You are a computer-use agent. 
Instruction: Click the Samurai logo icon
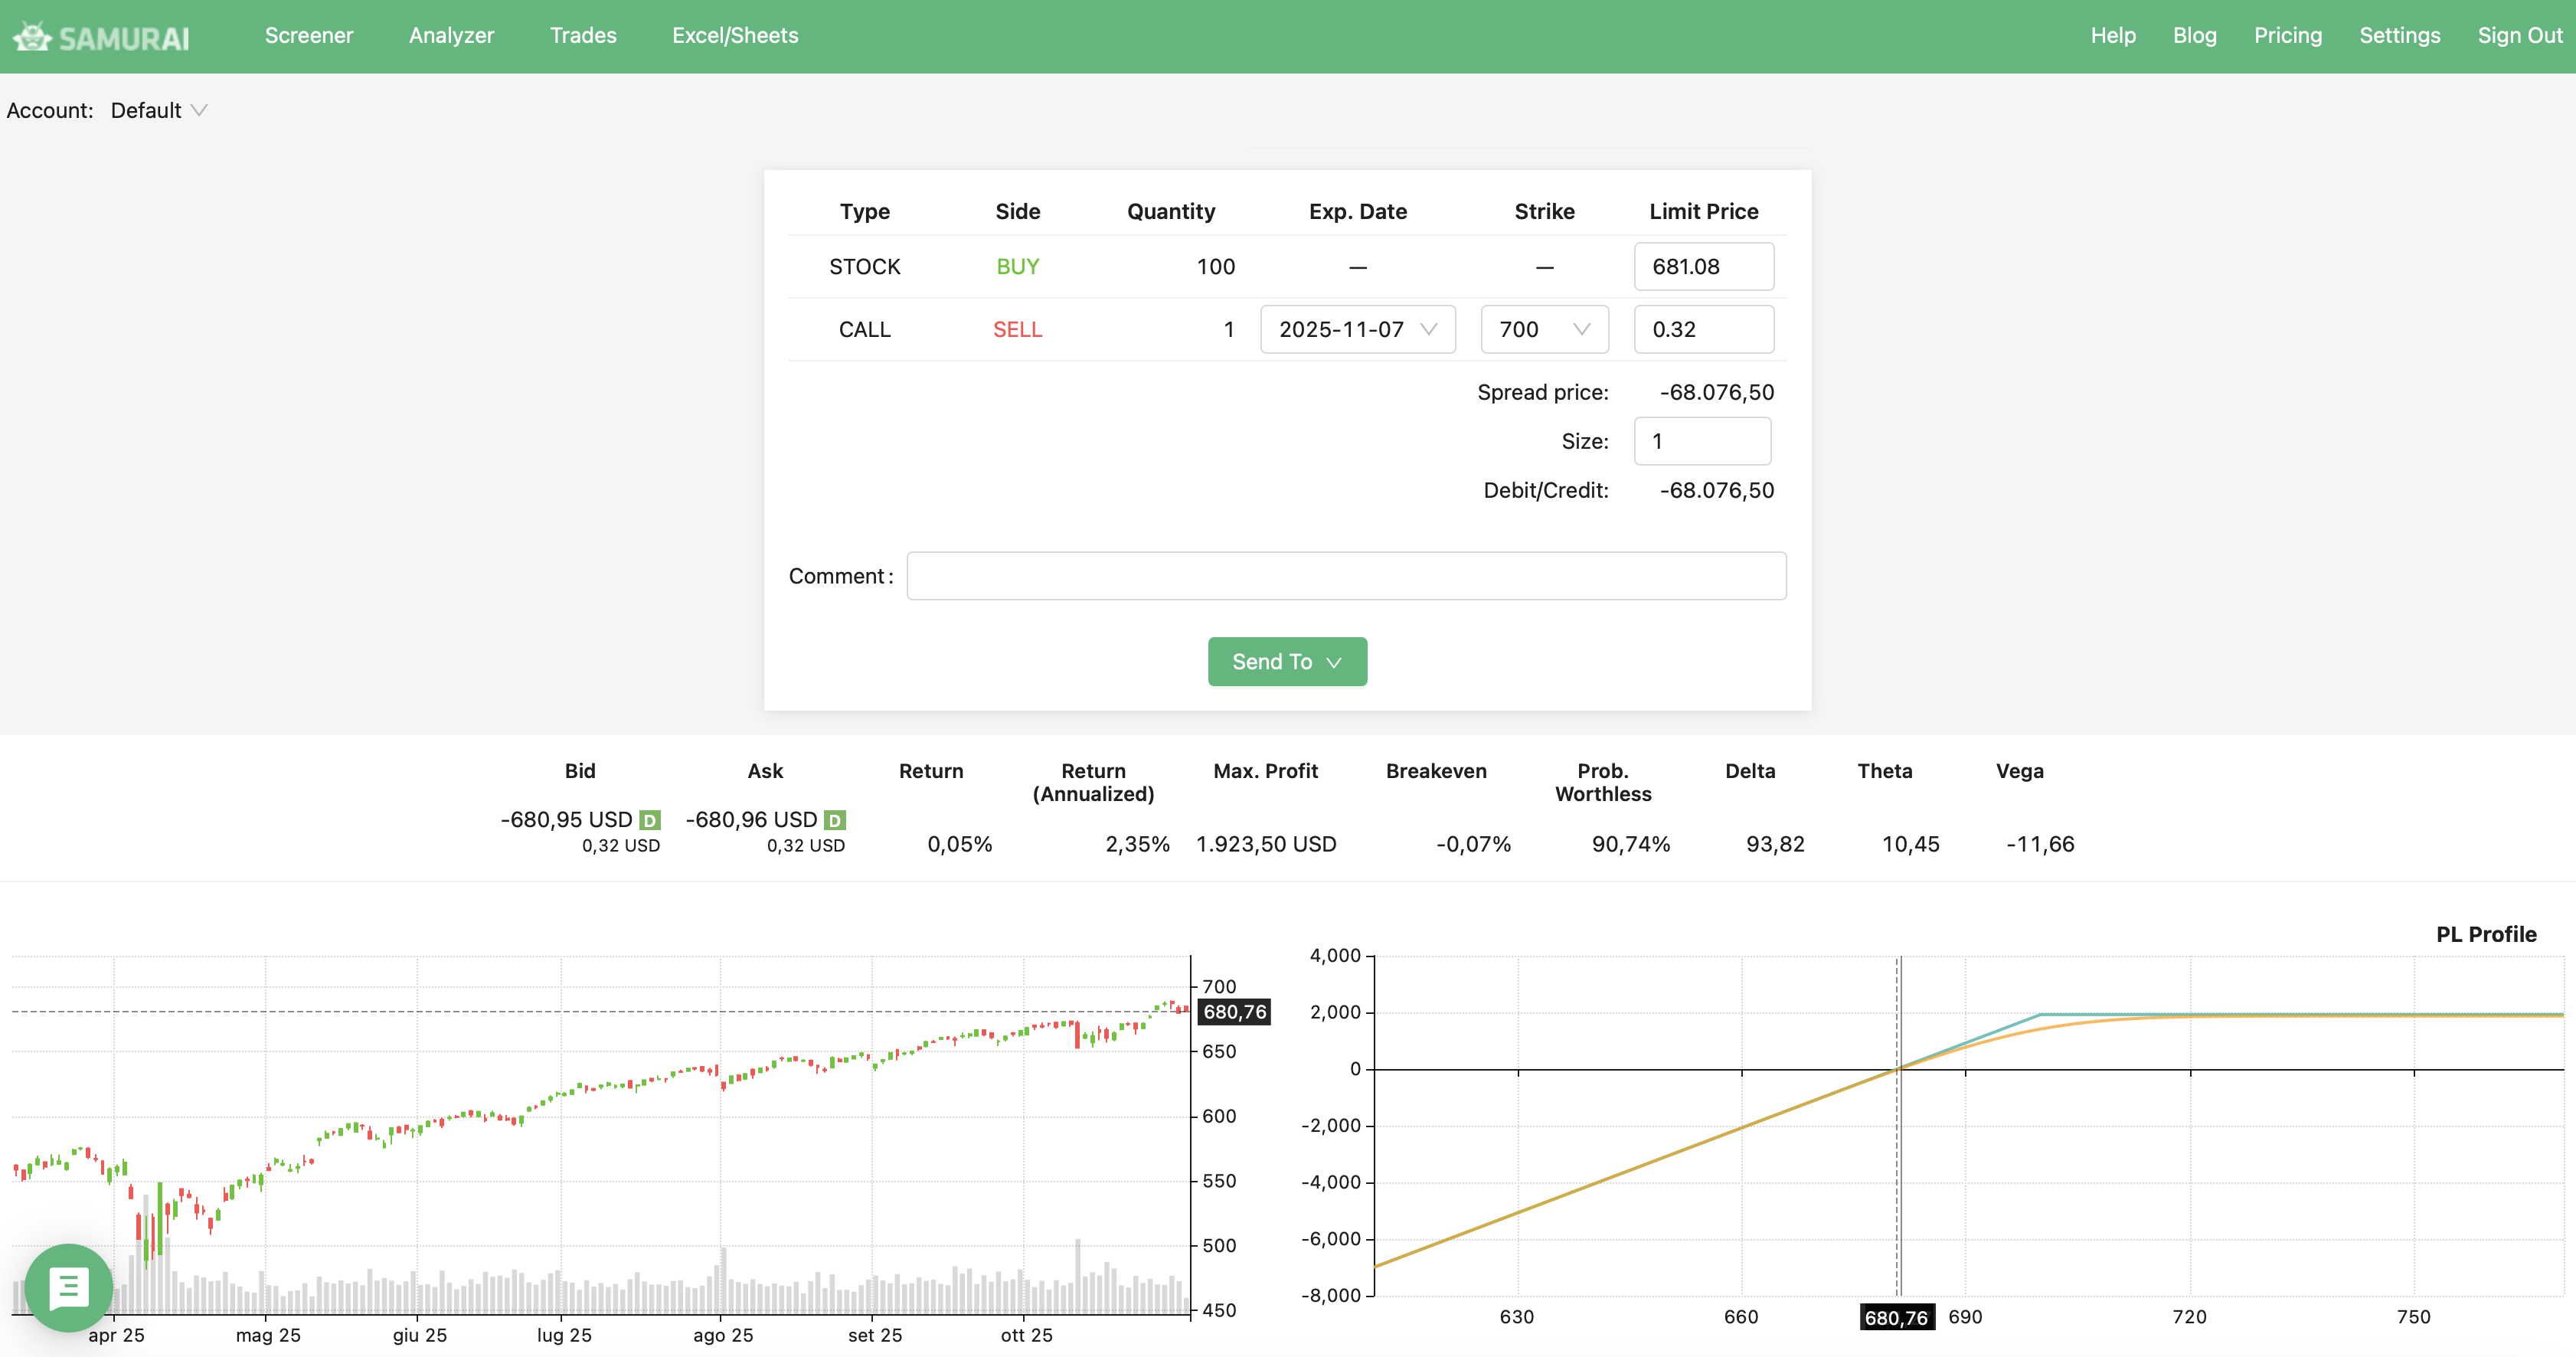(32, 37)
